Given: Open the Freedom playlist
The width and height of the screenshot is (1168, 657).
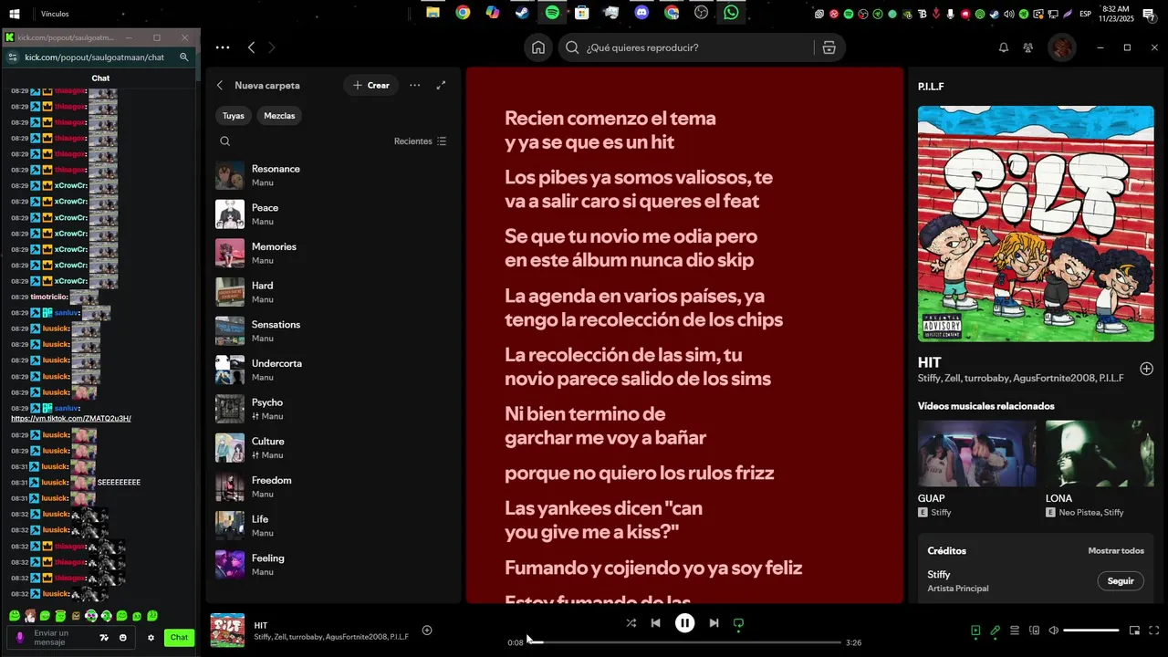Looking at the screenshot, I should pyautogui.click(x=333, y=486).
